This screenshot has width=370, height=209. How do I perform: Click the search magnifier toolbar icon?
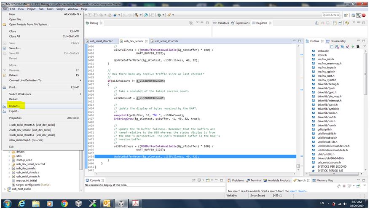[x=146, y=15]
